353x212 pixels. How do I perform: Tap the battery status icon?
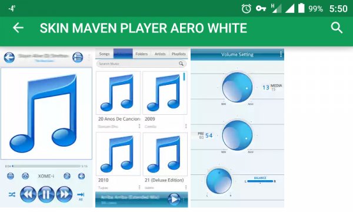point(301,8)
